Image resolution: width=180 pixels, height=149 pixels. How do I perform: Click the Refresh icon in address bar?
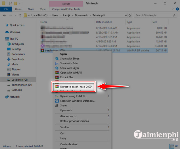[x=130, y=15]
